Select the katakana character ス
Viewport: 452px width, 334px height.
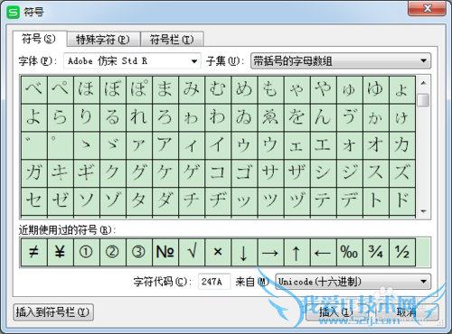375,172
